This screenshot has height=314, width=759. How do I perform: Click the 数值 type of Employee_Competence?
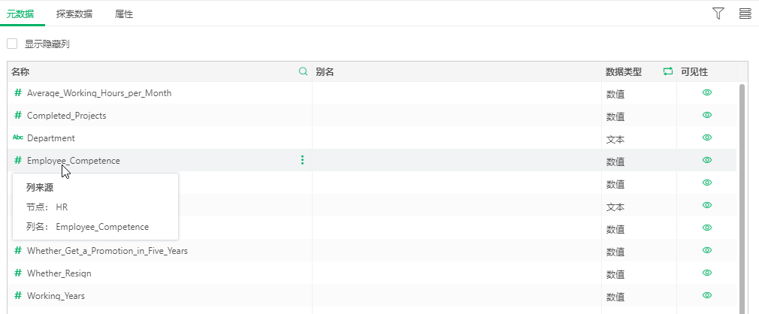pyautogui.click(x=615, y=162)
